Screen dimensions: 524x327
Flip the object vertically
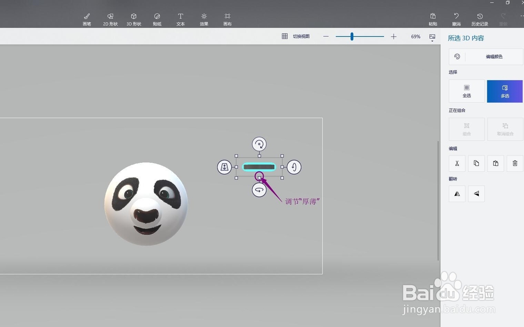click(x=476, y=194)
